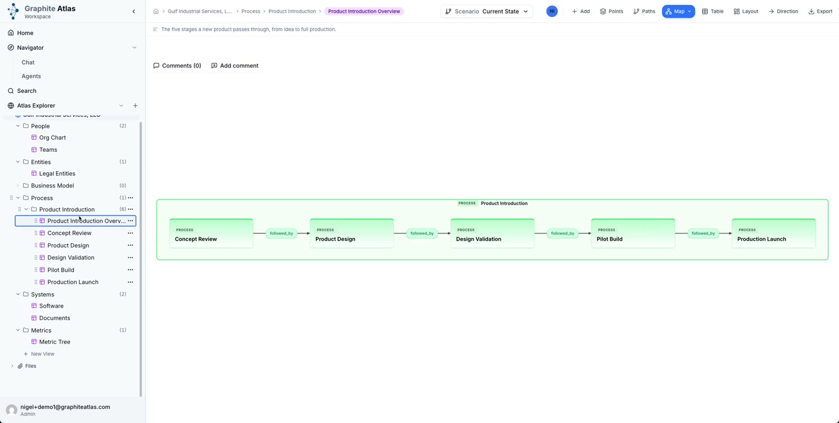Image resolution: width=839 pixels, height=423 pixels.
Task: Open options for Product Introduction Overview row
Action: point(131,221)
